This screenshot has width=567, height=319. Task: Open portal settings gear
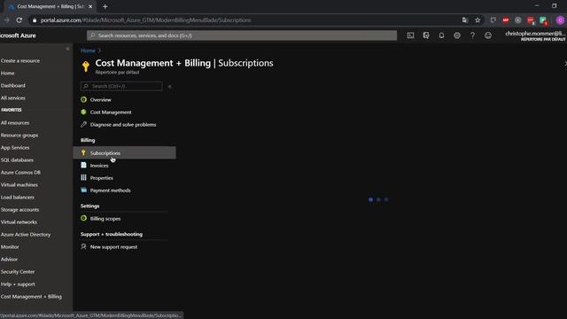[x=457, y=35]
